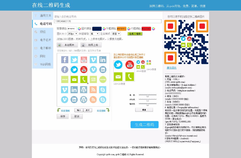Switch to the 电子名片 tab
241x158 pixels.
44,40
